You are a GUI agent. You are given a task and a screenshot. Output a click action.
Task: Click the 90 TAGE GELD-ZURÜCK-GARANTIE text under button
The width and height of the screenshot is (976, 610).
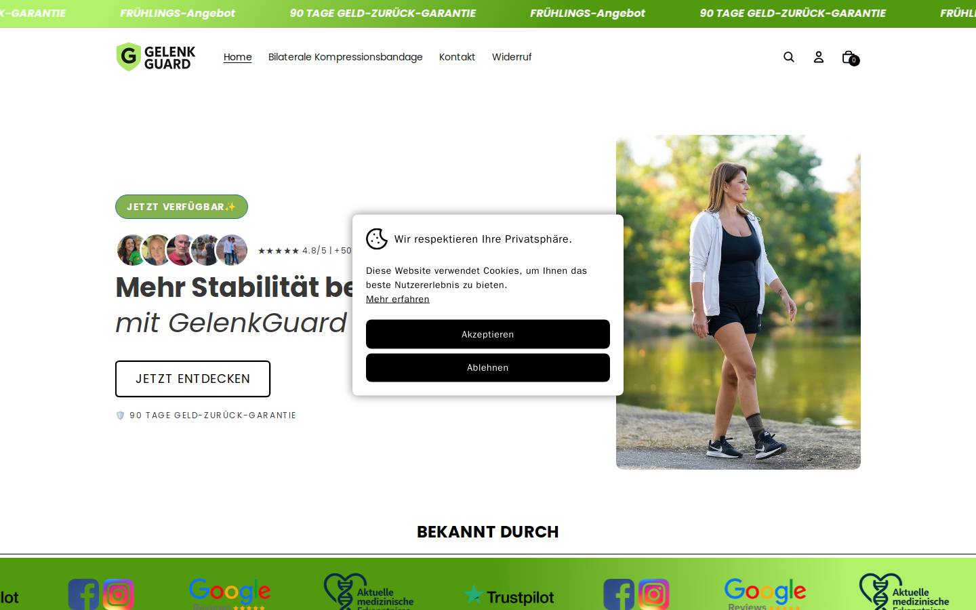[x=213, y=415]
